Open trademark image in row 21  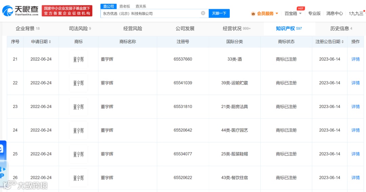tap(78, 59)
